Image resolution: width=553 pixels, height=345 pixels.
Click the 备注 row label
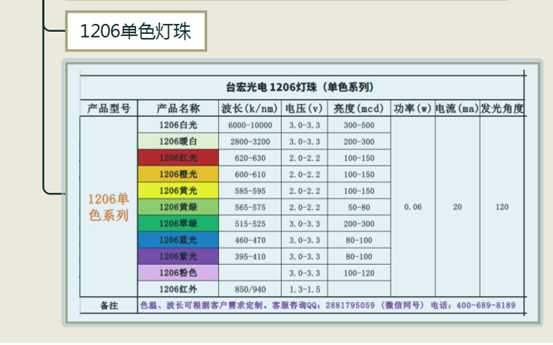coord(108,306)
